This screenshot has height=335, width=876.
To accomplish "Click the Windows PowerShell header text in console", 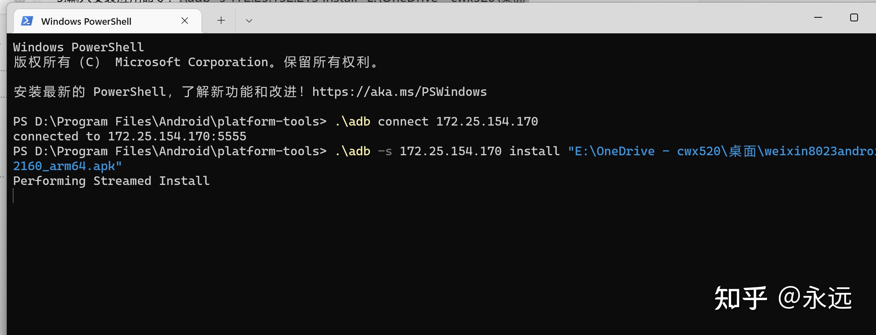I will 78,47.
